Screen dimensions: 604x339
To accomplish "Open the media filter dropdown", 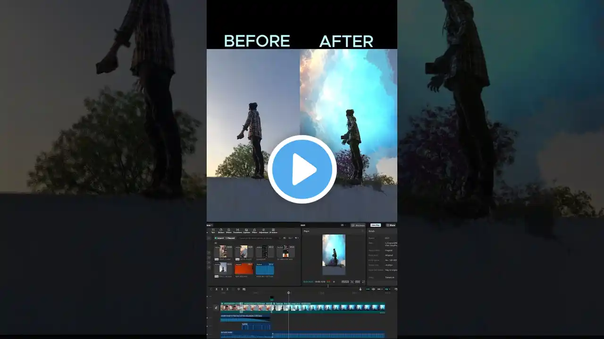I will click(x=297, y=238).
